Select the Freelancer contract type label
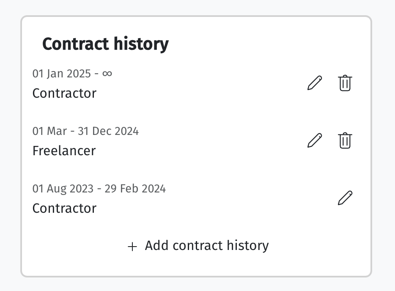 click(64, 151)
